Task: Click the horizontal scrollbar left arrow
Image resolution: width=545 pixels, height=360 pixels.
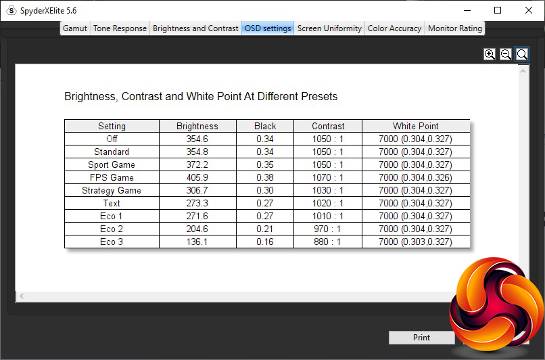Action: (x=22, y=296)
